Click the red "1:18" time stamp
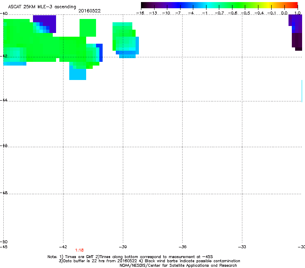 (x=80, y=250)
